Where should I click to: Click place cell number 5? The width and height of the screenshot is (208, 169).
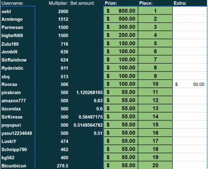tap(155, 43)
